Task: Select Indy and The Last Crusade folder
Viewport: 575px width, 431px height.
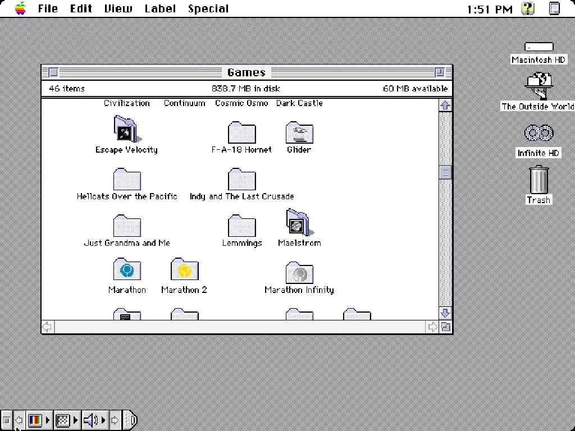Action: (241, 179)
